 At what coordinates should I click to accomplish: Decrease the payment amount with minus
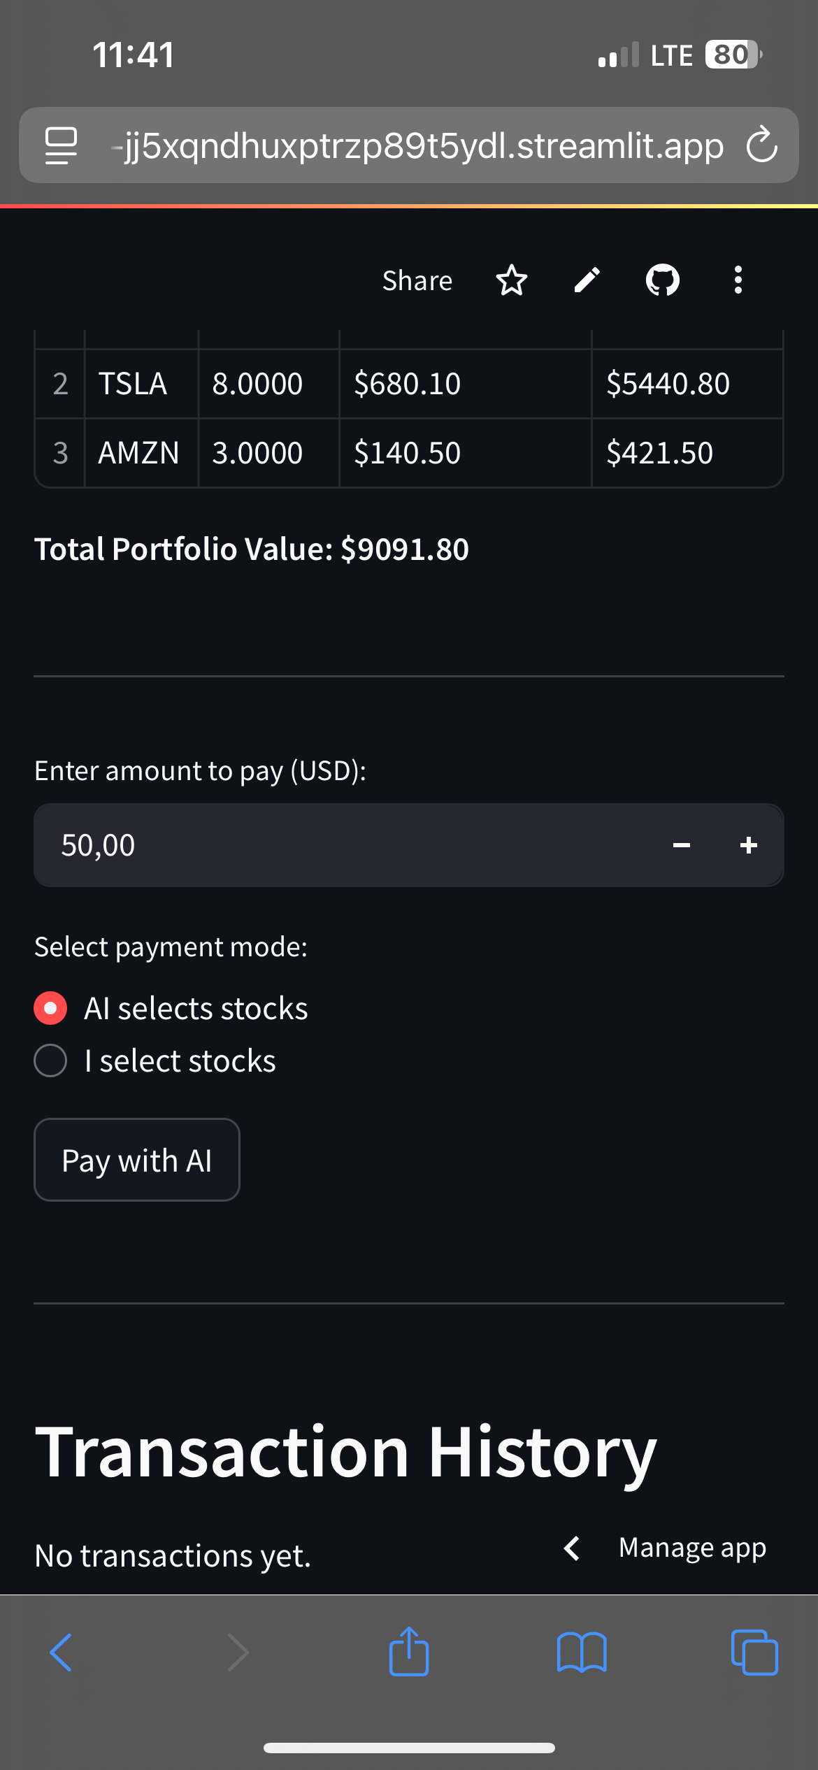pos(681,846)
